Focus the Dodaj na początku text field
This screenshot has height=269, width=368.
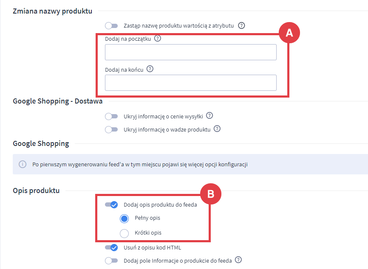pyautogui.click(x=190, y=52)
